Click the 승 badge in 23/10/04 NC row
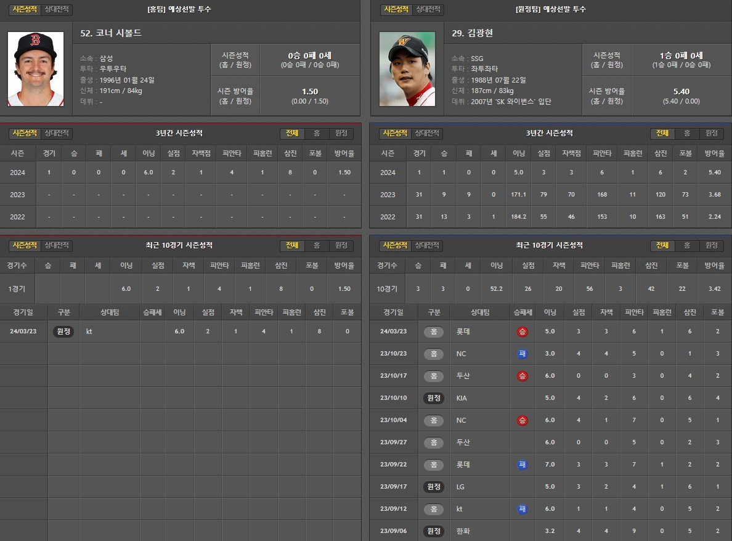732x541 pixels. pos(522,420)
